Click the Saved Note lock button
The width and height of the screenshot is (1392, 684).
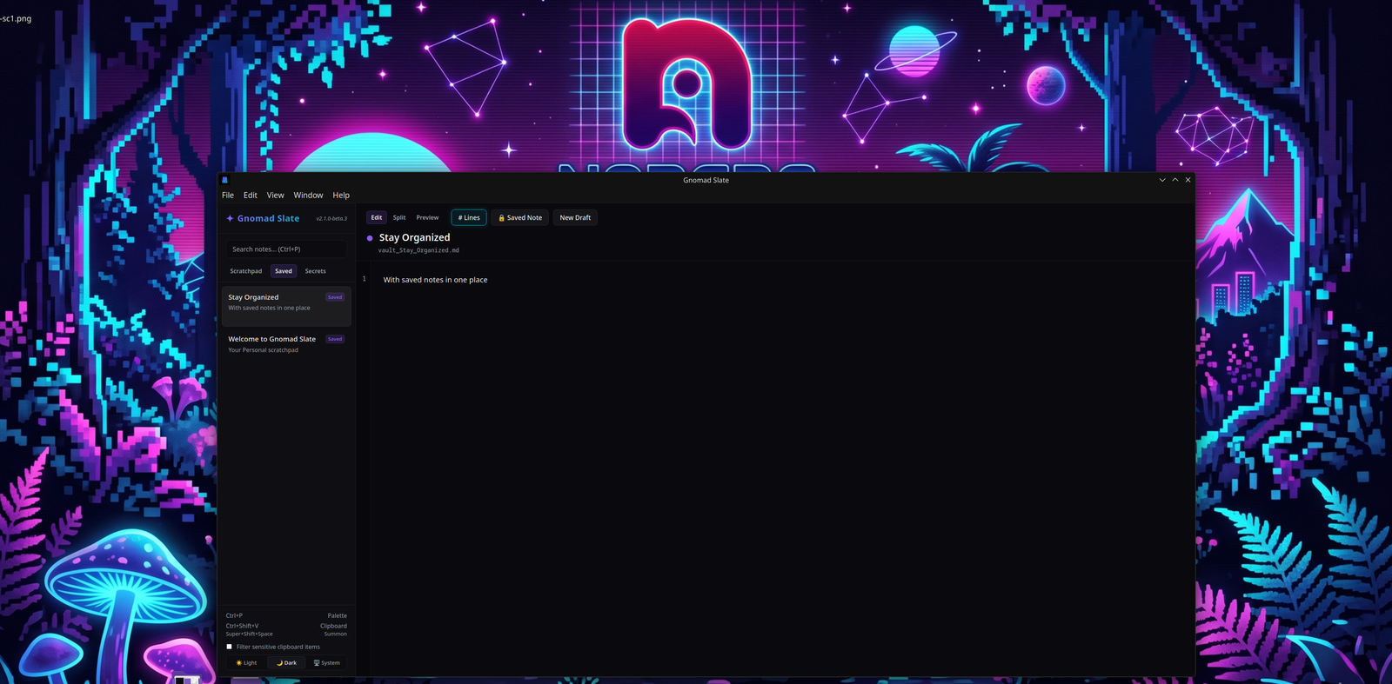520,218
